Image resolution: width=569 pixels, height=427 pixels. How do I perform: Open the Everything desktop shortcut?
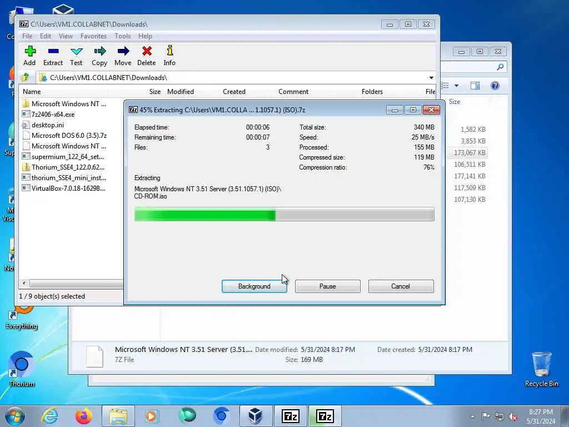[22, 317]
